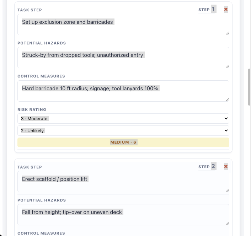Screen dimensions: 251x236
Task: Click the 'Erect scaffold / position lift' field
Action: click(123, 182)
